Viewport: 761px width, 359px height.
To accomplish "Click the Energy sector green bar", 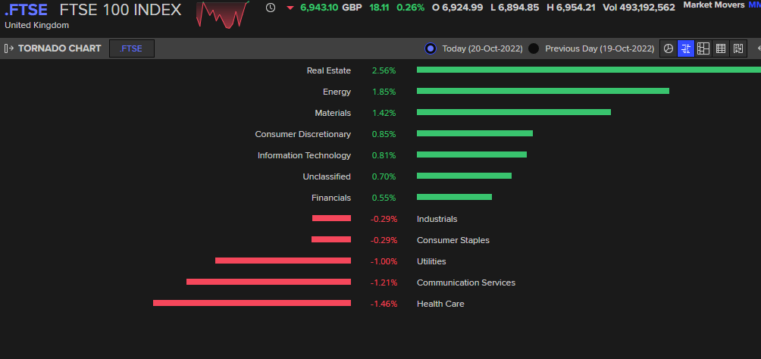I will pyautogui.click(x=543, y=91).
